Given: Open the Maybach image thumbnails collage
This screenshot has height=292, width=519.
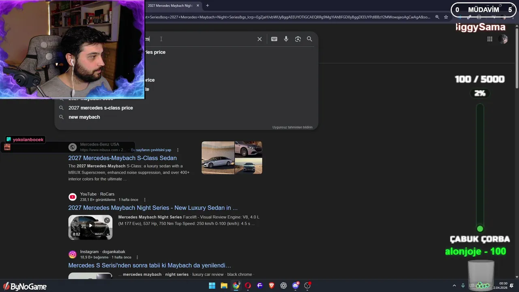Looking at the screenshot, I should click(232, 158).
